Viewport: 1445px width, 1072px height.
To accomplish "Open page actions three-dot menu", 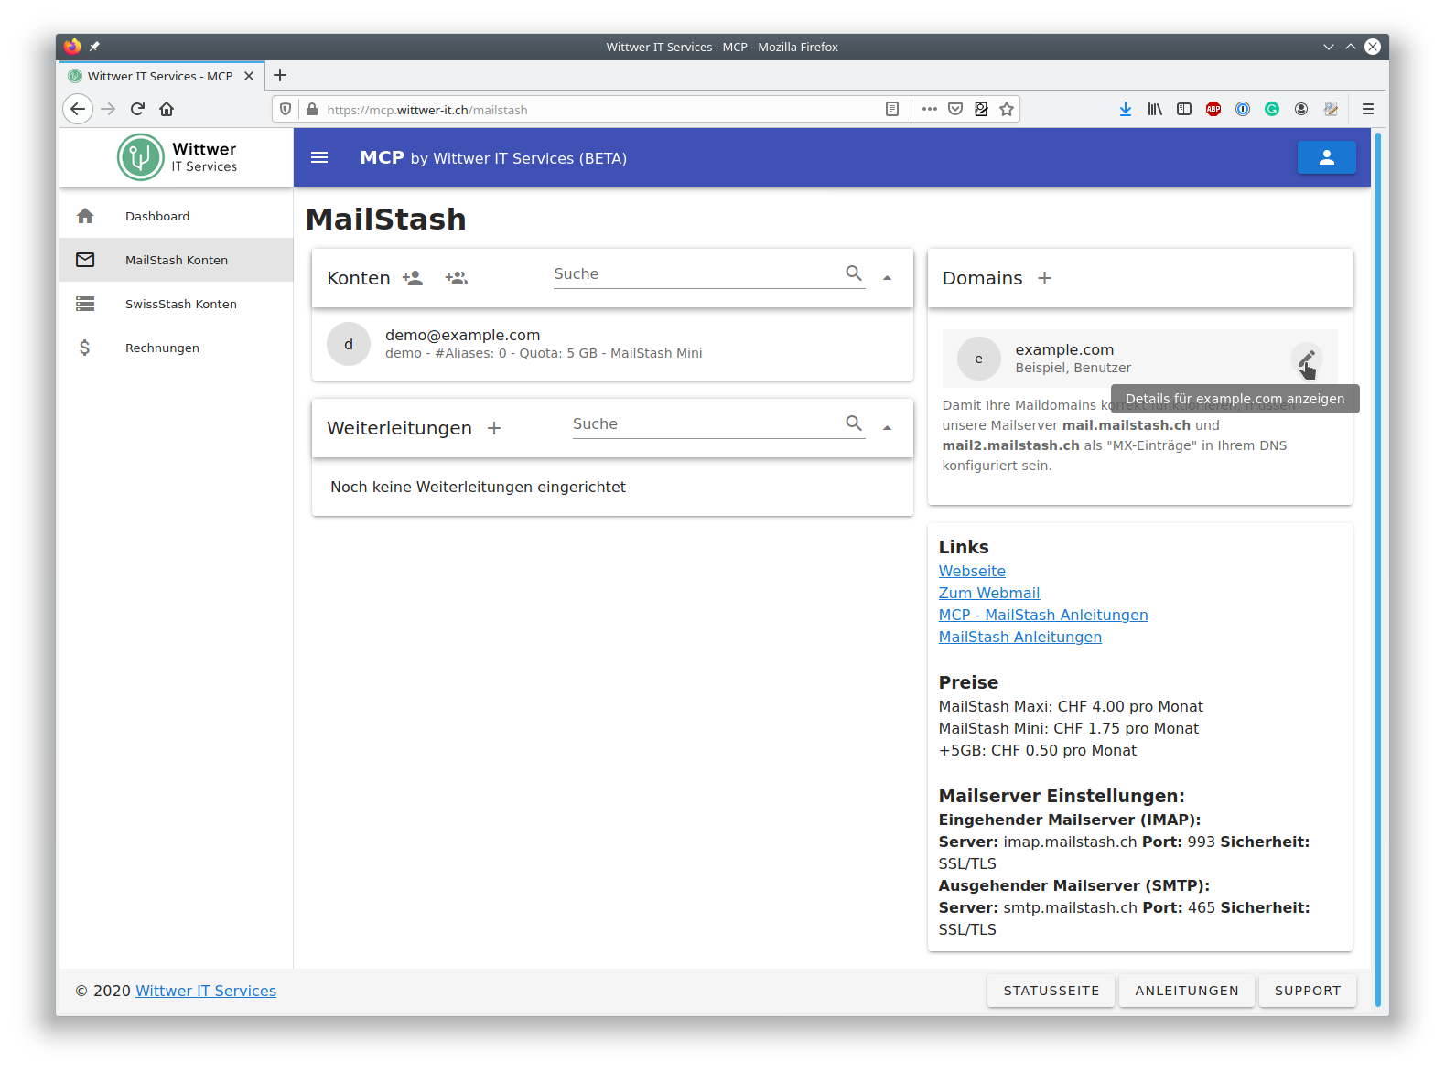I will [930, 109].
